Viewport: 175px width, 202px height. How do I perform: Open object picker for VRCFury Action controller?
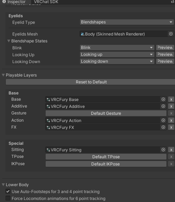tap(163, 120)
